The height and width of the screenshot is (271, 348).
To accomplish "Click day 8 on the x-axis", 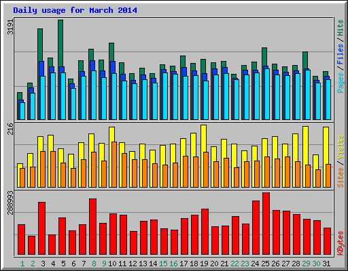I will 94,264.
